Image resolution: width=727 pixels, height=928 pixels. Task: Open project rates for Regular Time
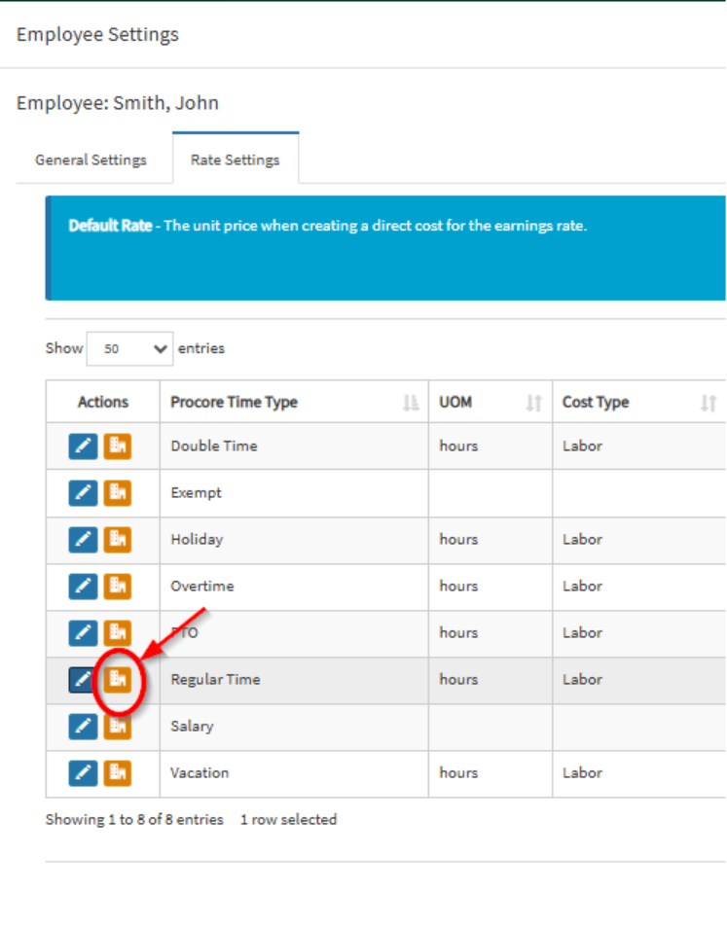pyautogui.click(x=117, y=680)
